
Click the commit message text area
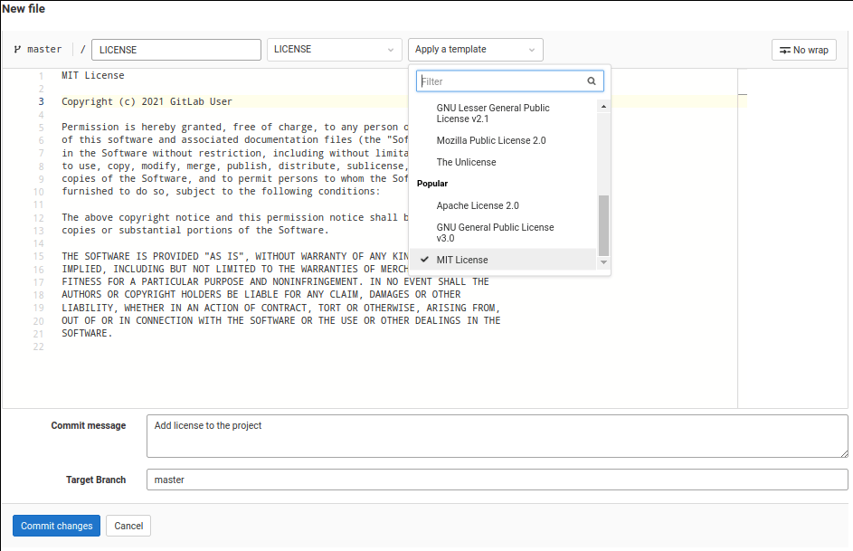point(498,436)
